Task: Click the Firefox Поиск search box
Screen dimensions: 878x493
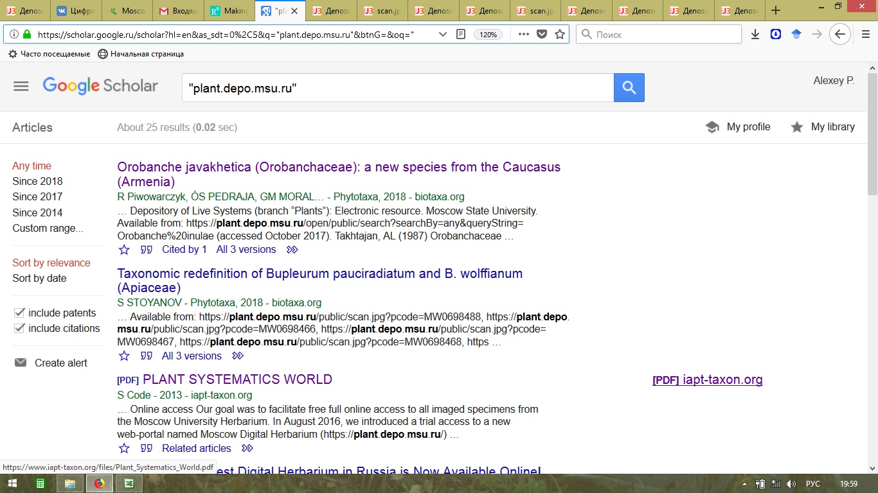Action: (659, 35)
